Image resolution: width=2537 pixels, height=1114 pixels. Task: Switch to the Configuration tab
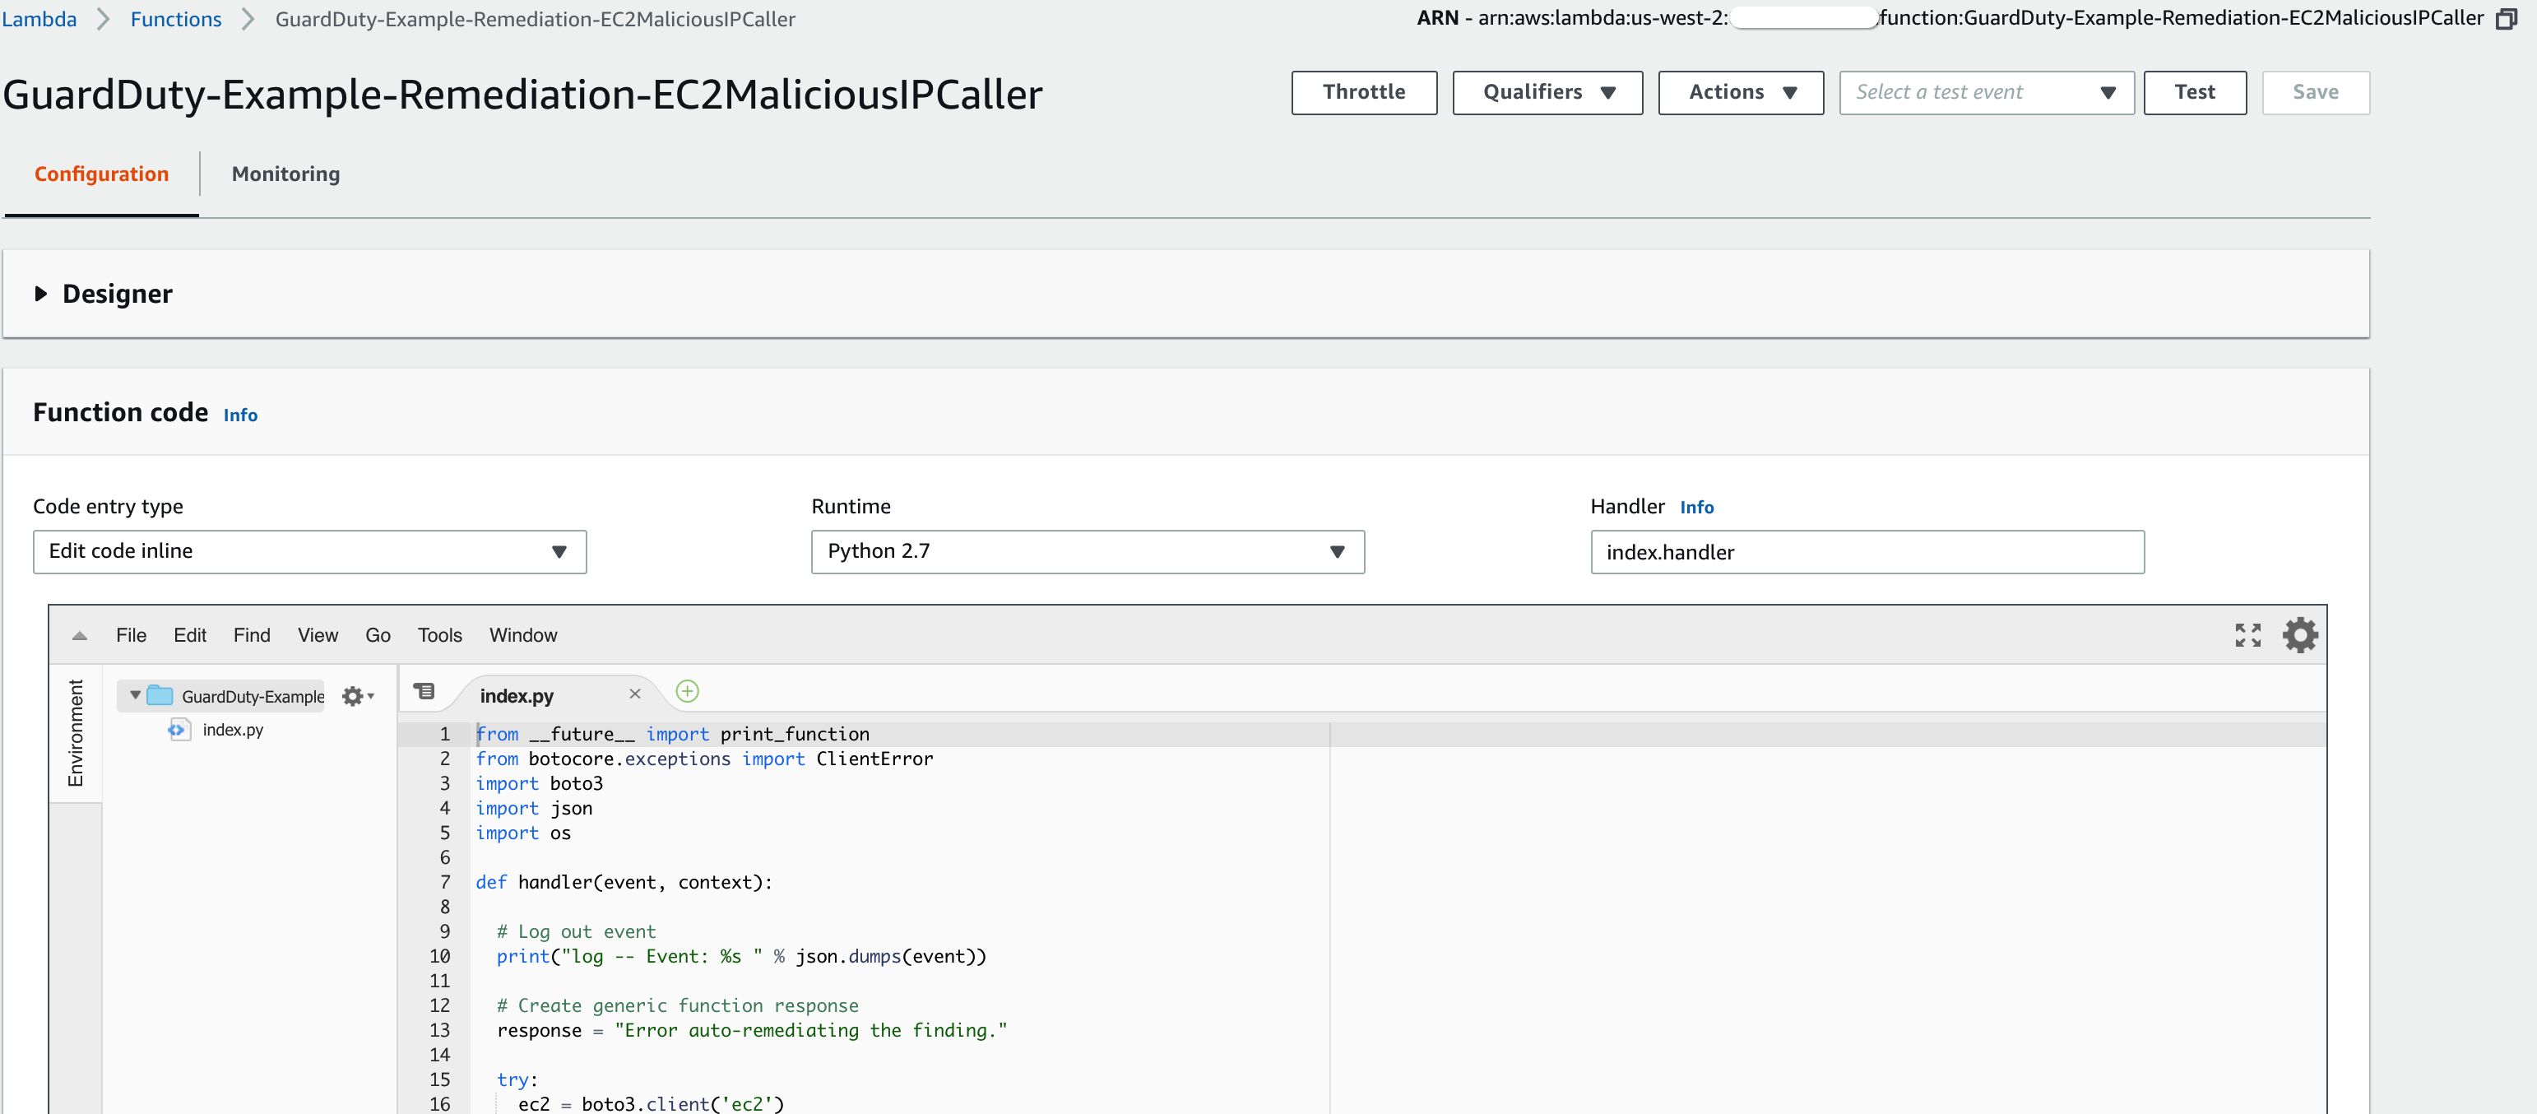[x=101, y=174]
